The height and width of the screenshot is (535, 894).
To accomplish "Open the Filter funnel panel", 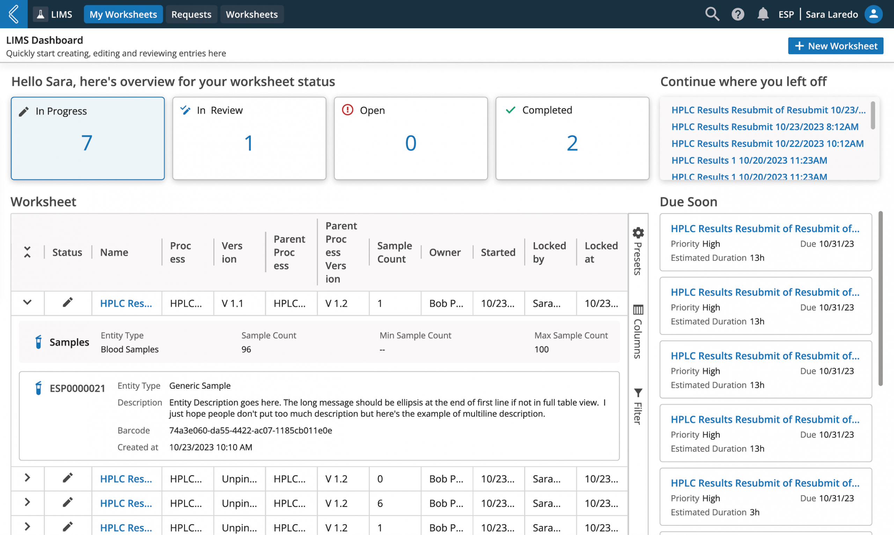I will coord(638,406).
